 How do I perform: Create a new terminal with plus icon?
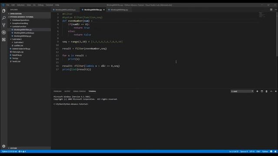[257, 91]
